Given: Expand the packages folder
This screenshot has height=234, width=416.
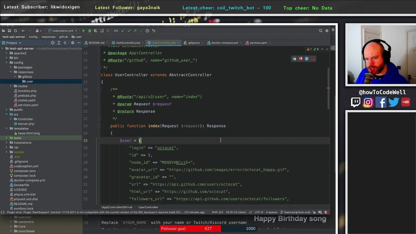Looking at the screenshot, I should [x=11, y=67].
